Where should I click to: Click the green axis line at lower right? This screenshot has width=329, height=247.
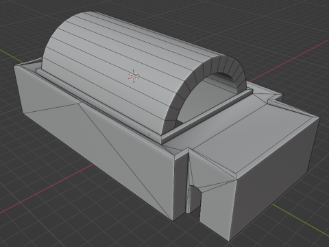click(x=301, y=220)
